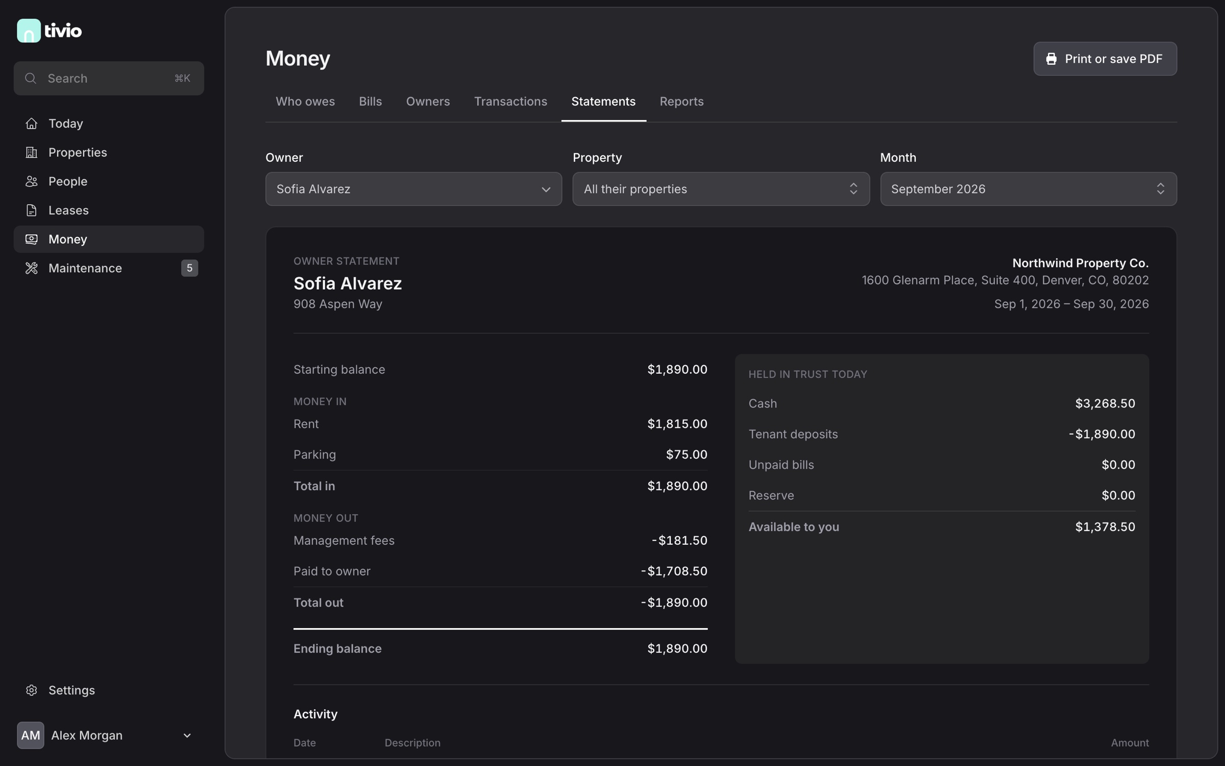Click the Maintenance badge showing 5
The width and height of the screenshot is (1225, 766).
[x=189, y=268]
